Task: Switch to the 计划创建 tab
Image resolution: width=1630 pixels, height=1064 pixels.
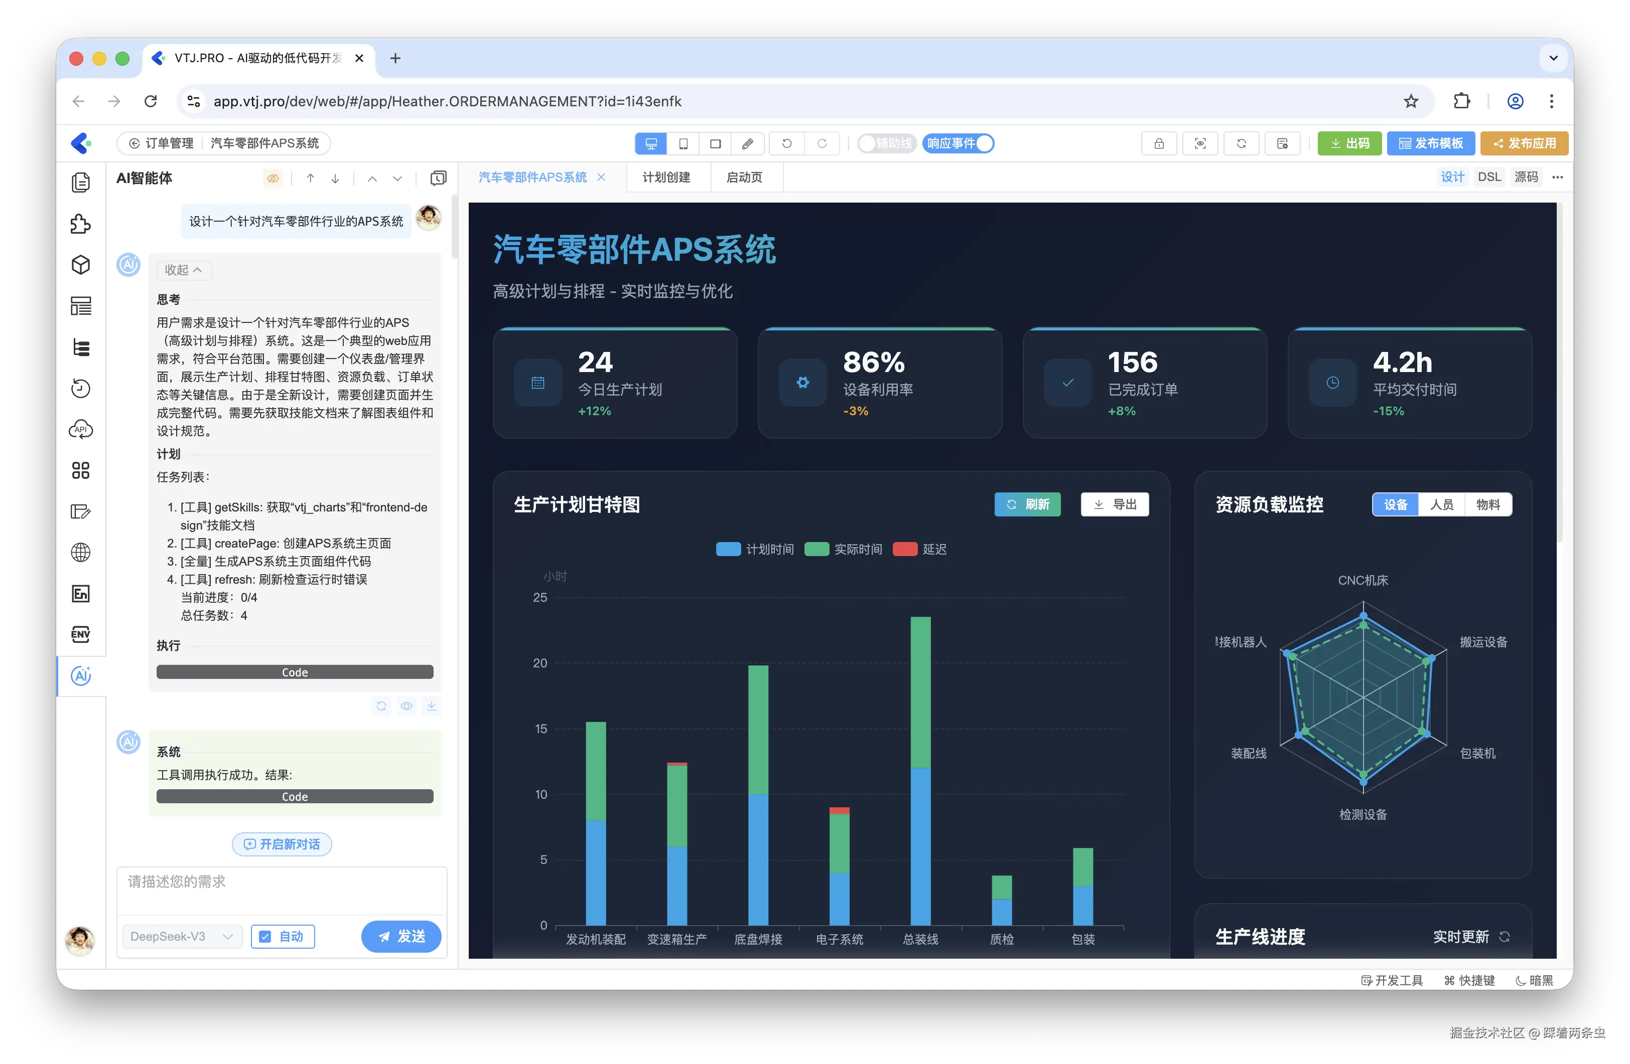Action: pos(665,177)
